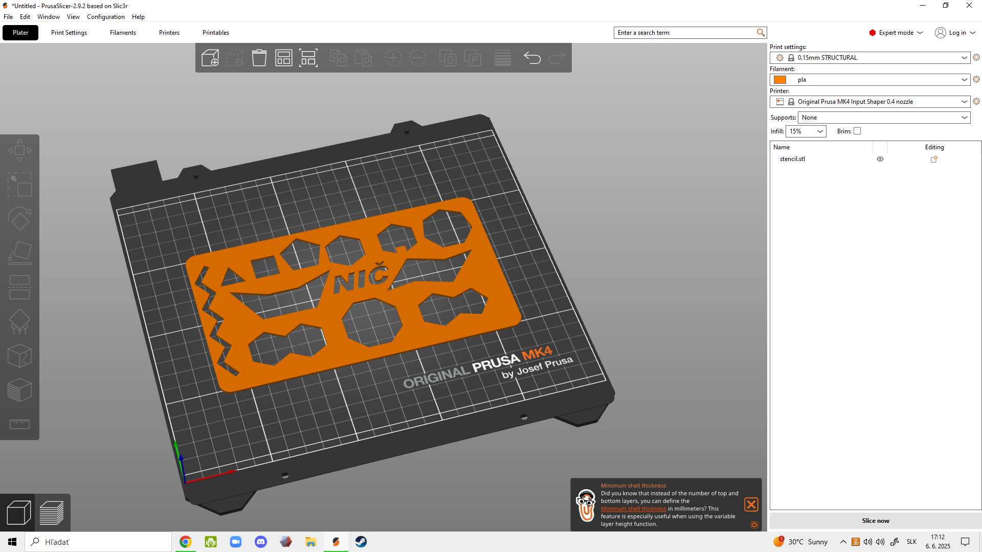Click the Arrange current bed icon
Screen dimensions: 982x552
click(x=308, y=58)
